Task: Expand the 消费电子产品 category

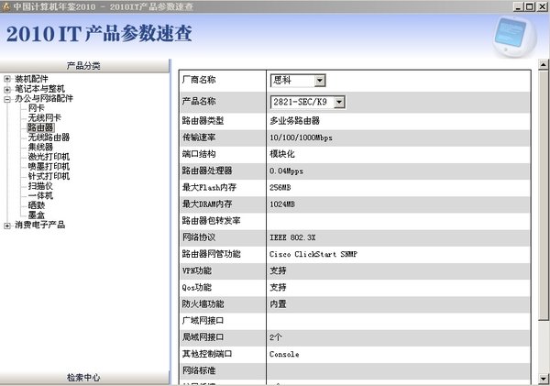Action: (x=7, y=226)
